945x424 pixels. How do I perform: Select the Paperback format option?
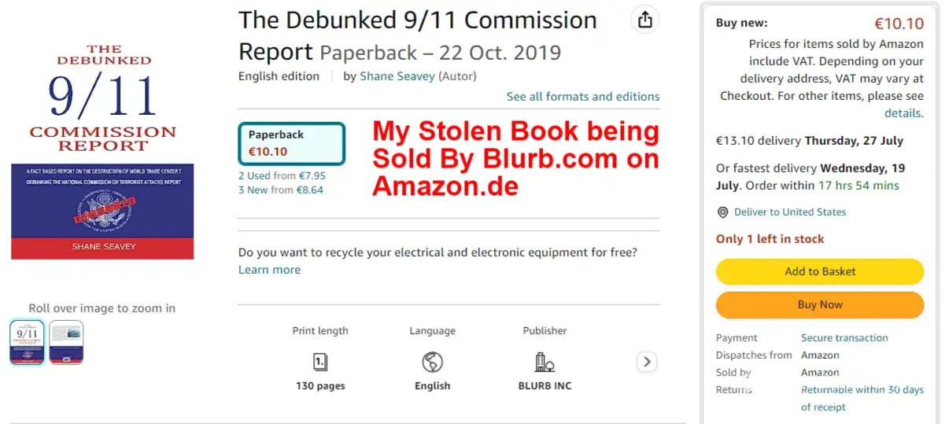click(x=292, y=143)
